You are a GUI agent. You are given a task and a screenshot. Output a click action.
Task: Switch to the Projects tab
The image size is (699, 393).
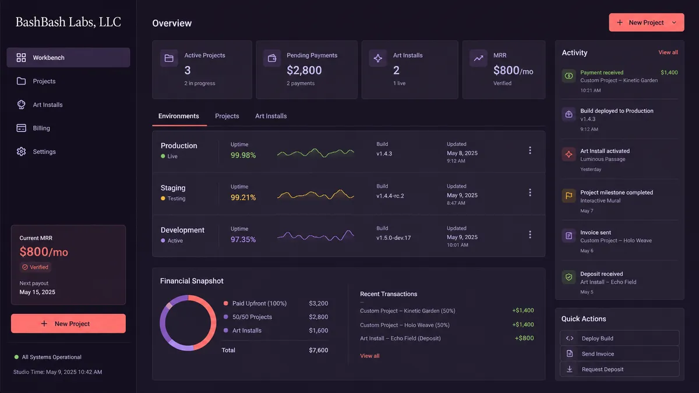227,116
